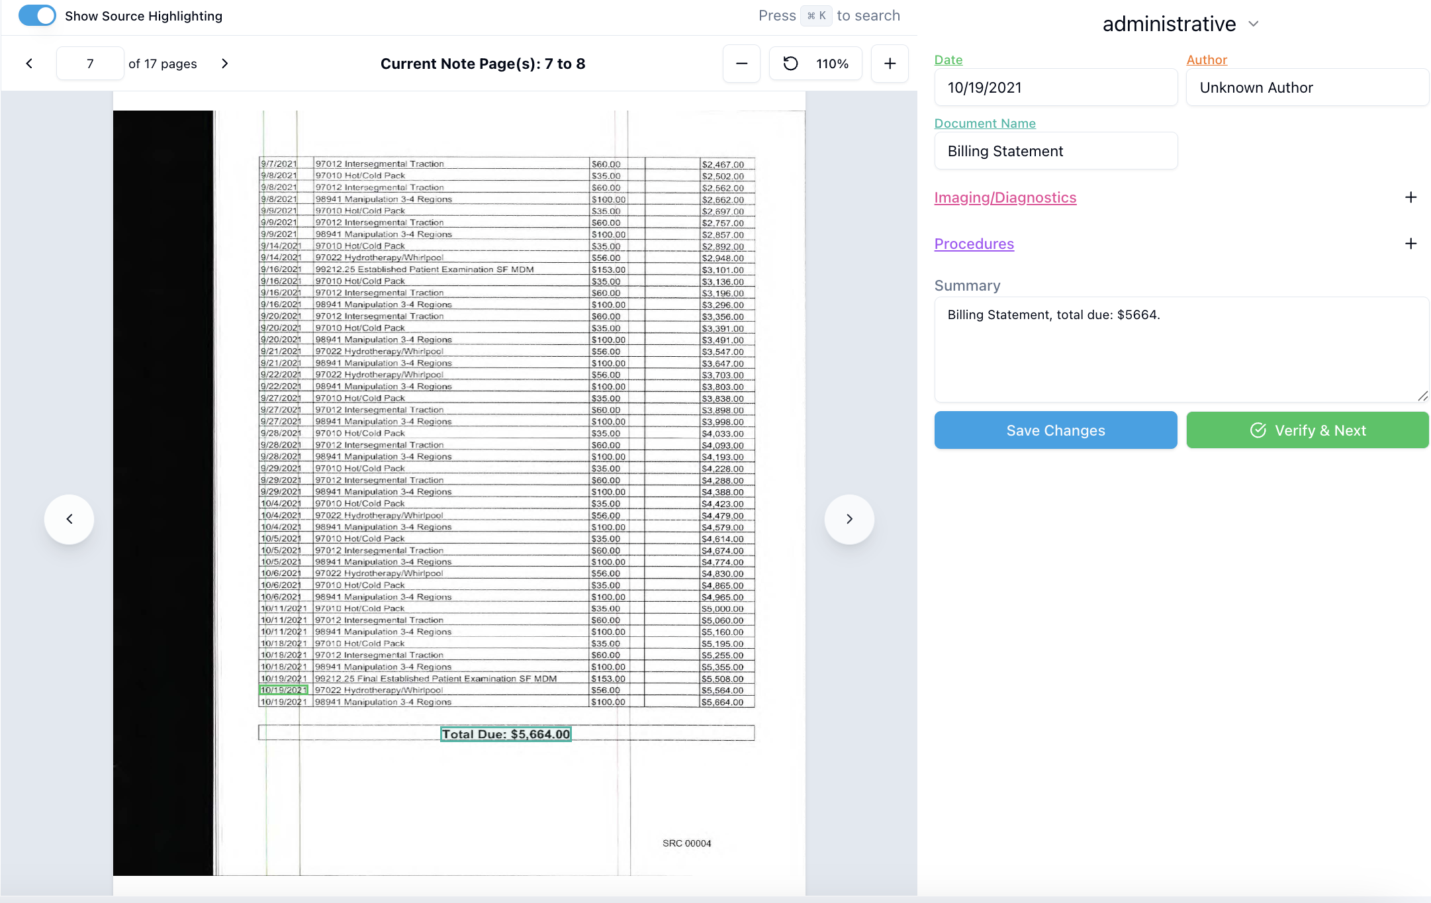Click the zoom in plus icon
1431x903 pixels.
pyautogui.click(x=890, y=64)
